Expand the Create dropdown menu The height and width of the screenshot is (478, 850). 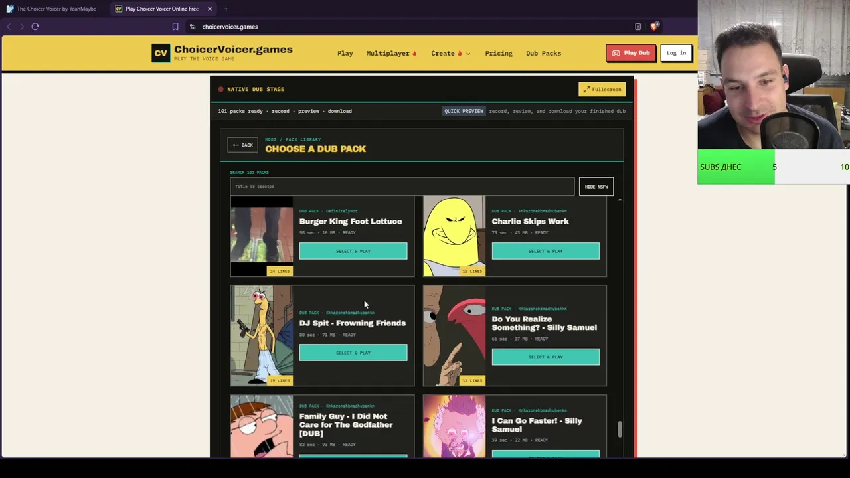click(x=451, y=53)
